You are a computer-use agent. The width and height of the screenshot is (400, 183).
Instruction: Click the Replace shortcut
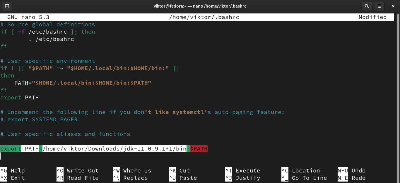[135, 178]
